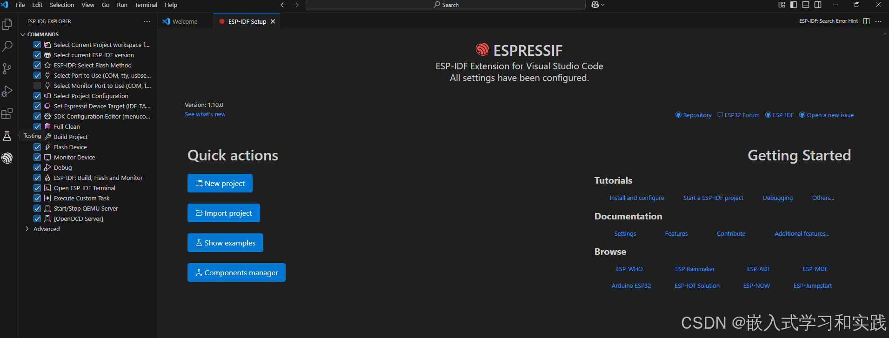Uncheck the Start/Stop QEMU Server checkbox

pos(37,208)
